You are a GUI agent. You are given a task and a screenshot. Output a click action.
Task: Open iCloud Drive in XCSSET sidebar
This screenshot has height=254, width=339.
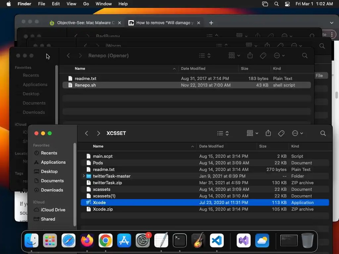tap(53, 210)
